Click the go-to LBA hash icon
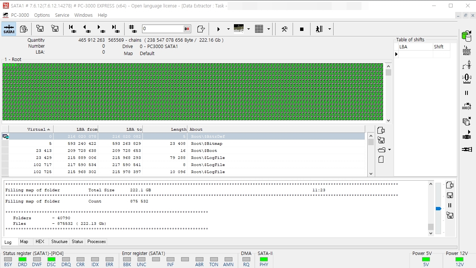 [132, 29]
